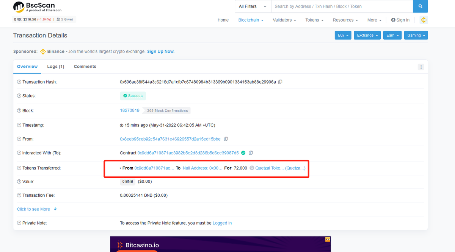The width and height of the screenshot is (455, 252).
Task: Expand the Tokens menu
Action: (x=314, y=20)
